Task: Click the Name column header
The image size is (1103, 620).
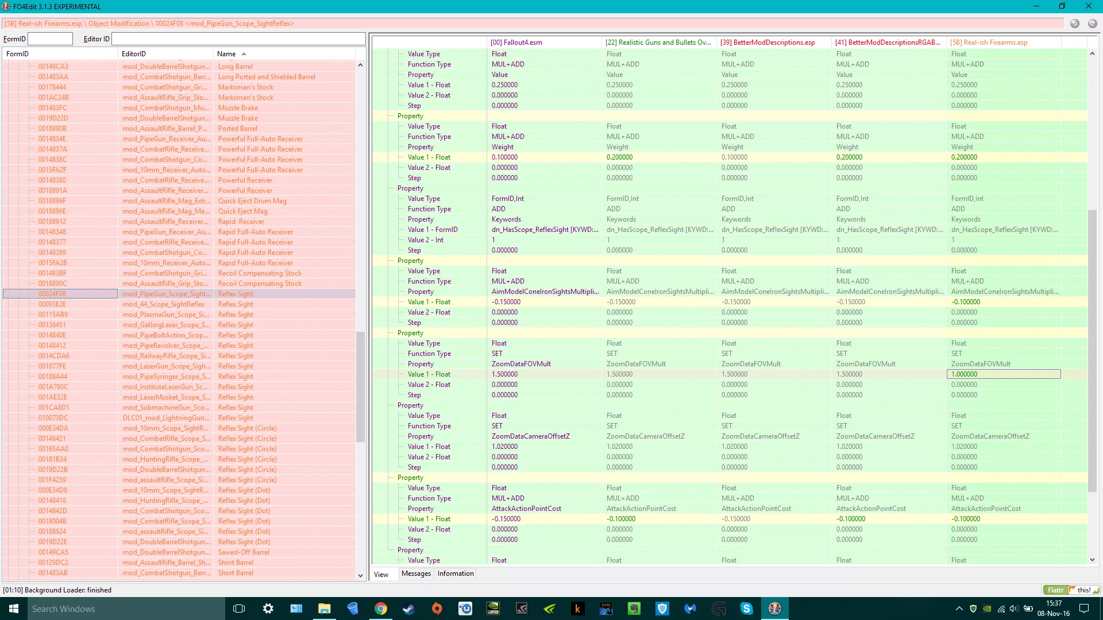Action: tap(284, 54)
